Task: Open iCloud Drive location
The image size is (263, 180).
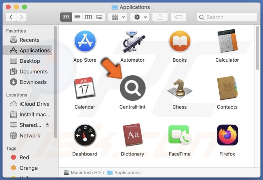Action: coord(28,104)
